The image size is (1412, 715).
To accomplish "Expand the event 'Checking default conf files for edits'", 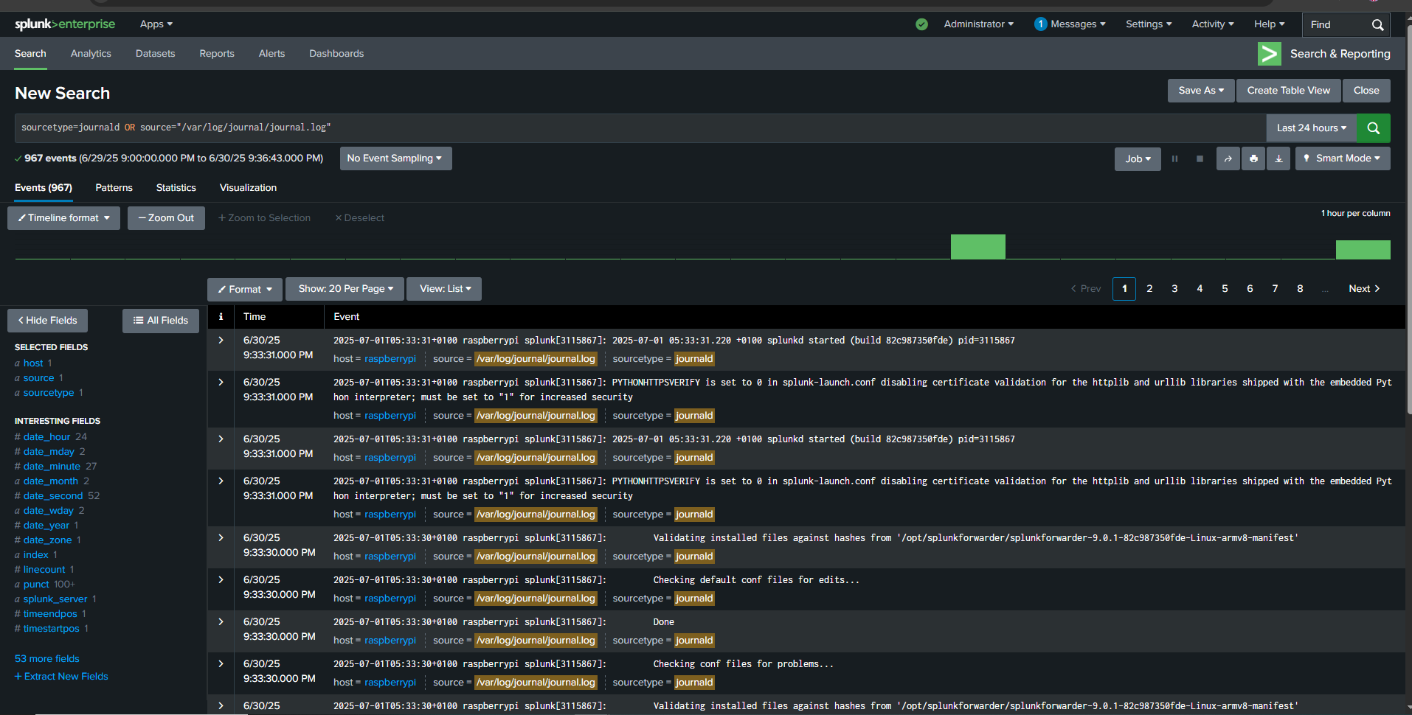I will (221, 579).
